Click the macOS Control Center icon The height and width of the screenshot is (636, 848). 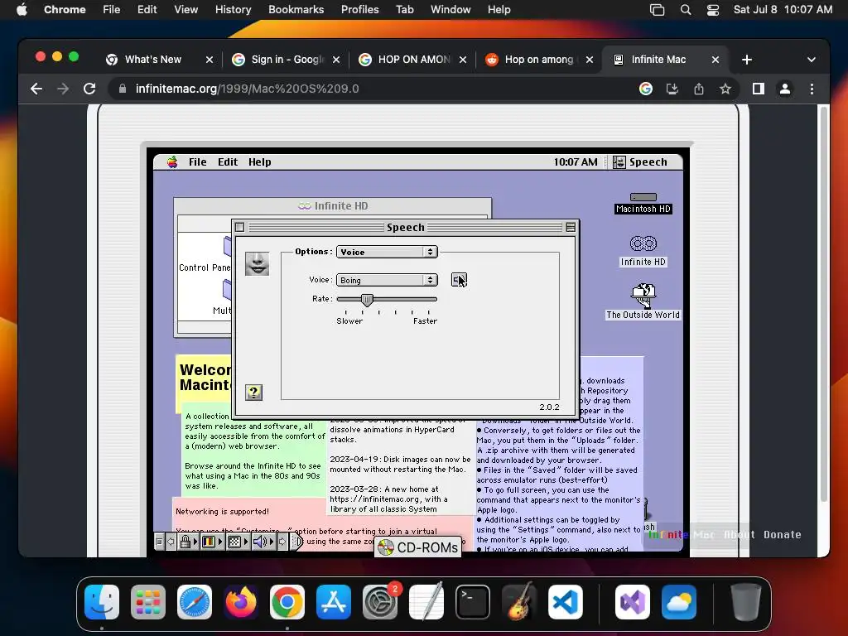pyautogui.click(x=713, y=9)
